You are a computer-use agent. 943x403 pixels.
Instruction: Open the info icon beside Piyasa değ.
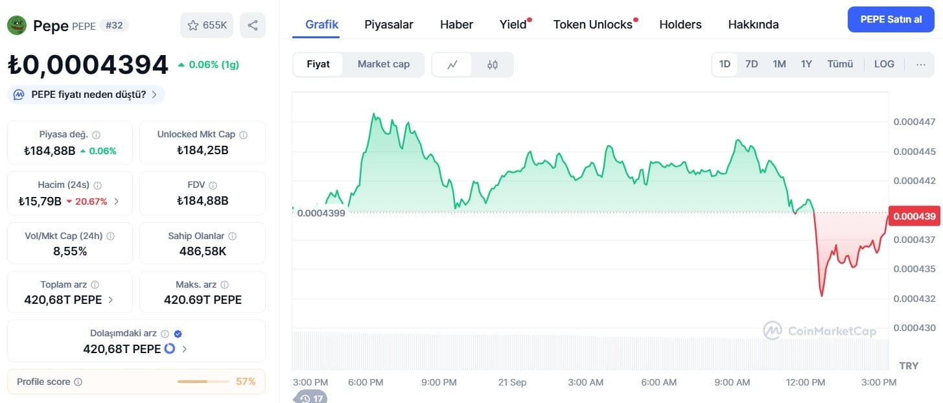point(96,135)
